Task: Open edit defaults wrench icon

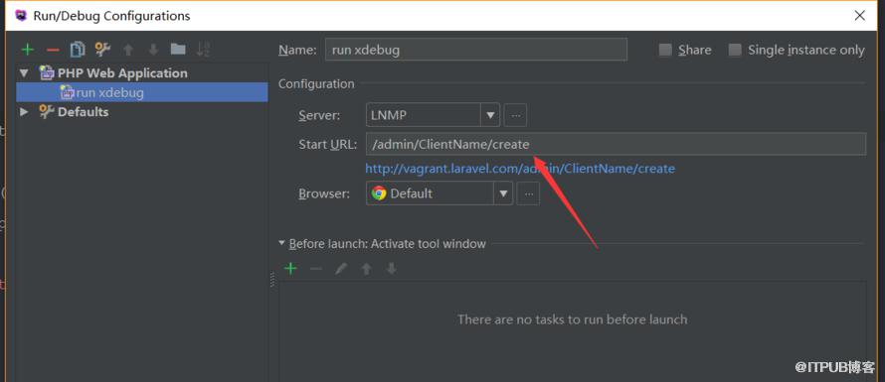Action: (102, 50)
